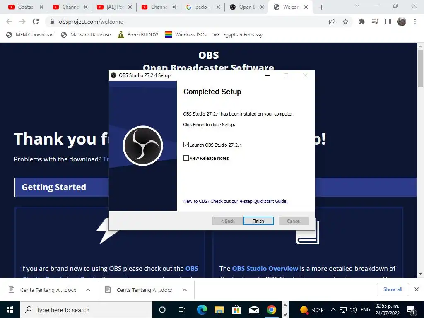Open the Mail app from the taskbar
Screen dimensions: 424x318
pyautogui.click(x=254, y=310)
